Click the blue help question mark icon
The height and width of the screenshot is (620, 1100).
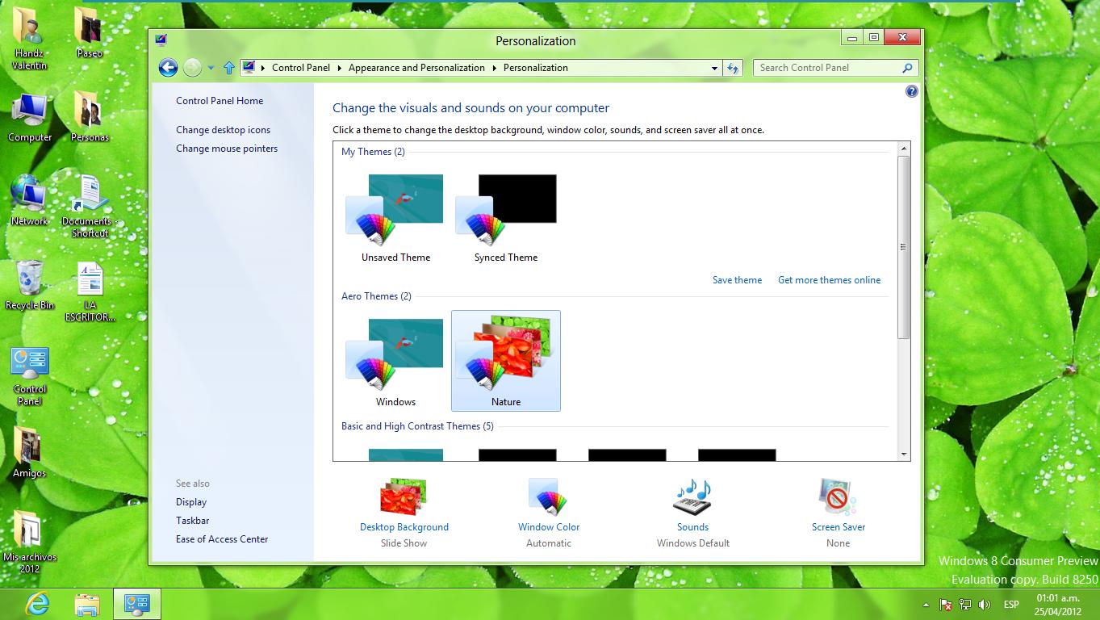click(x=911, y=92)
